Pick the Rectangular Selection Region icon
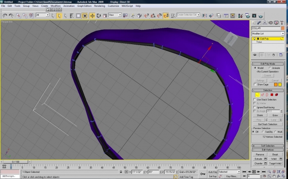Viewport: 288px width, 179px height. pyautogui.click(x=78, y=16)
